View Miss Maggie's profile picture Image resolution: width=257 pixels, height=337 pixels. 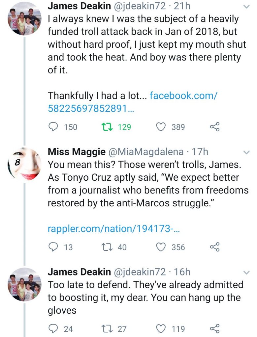pyautogui.click(x=25, y=164)
